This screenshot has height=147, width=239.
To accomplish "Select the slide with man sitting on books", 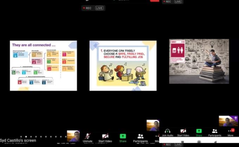I will pos(199,61).
